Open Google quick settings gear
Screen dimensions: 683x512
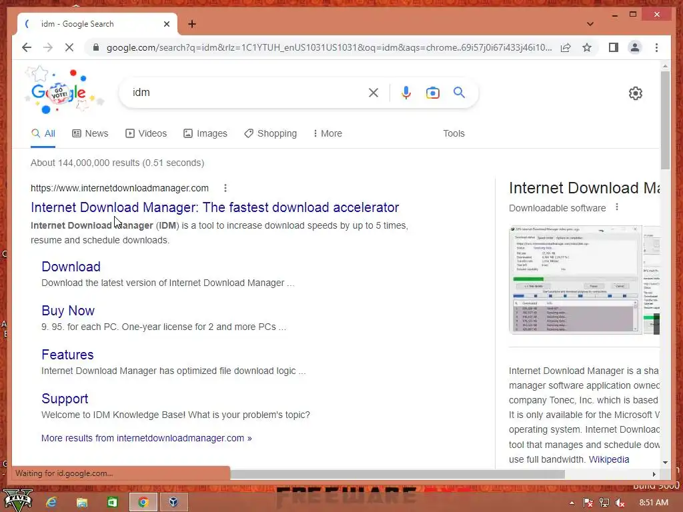(x=636, y=93)
